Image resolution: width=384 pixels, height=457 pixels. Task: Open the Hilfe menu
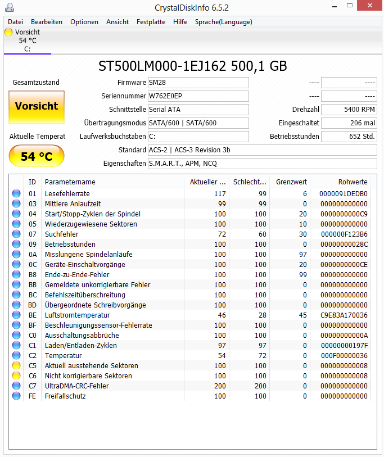(180, 22)
